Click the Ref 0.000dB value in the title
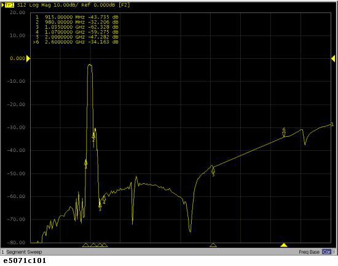Image resolution: width=338 pixels, height=266 pixels. [x=98, y=5]
